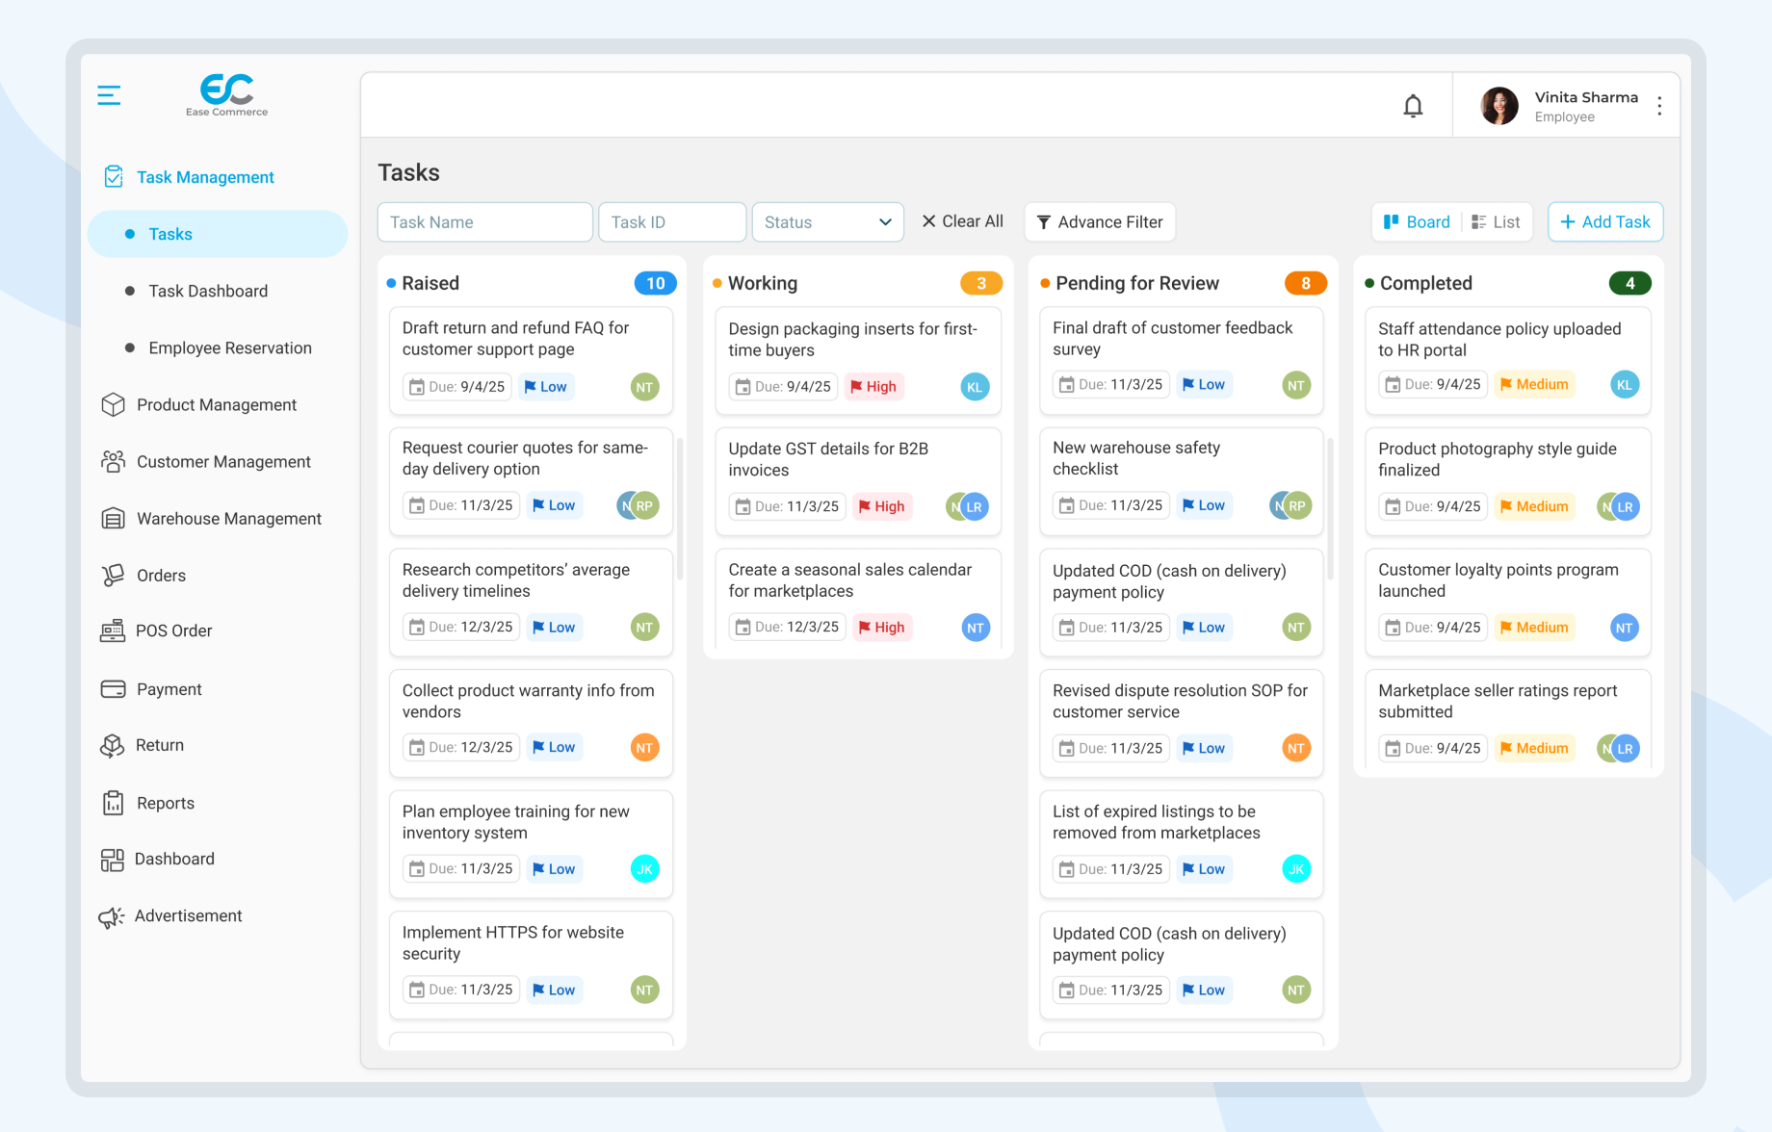Click orange NT avatar on Collect product warranty card
1772x1132 pixels.
645,748
